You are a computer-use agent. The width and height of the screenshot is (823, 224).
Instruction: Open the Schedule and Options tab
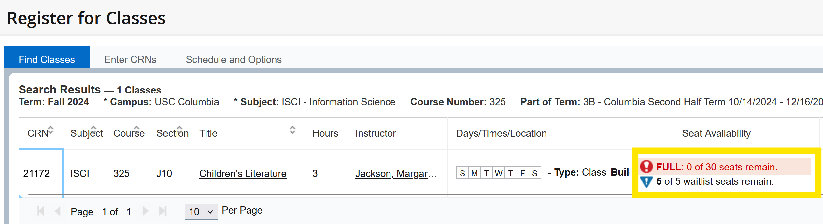[233, 59]
